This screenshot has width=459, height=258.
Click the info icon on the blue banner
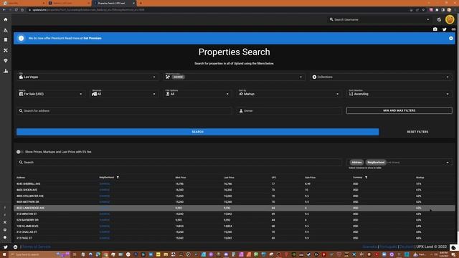pyautogui.click(x=21, y=38)
